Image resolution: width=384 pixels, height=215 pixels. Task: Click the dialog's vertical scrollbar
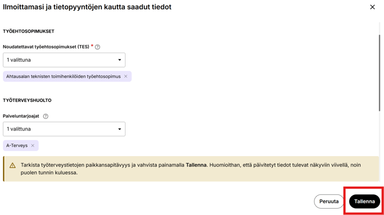[x=379, y=73]
